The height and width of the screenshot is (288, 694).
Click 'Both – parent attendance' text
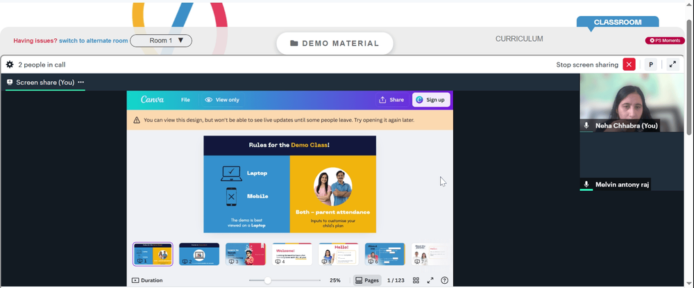pos(333,212)
